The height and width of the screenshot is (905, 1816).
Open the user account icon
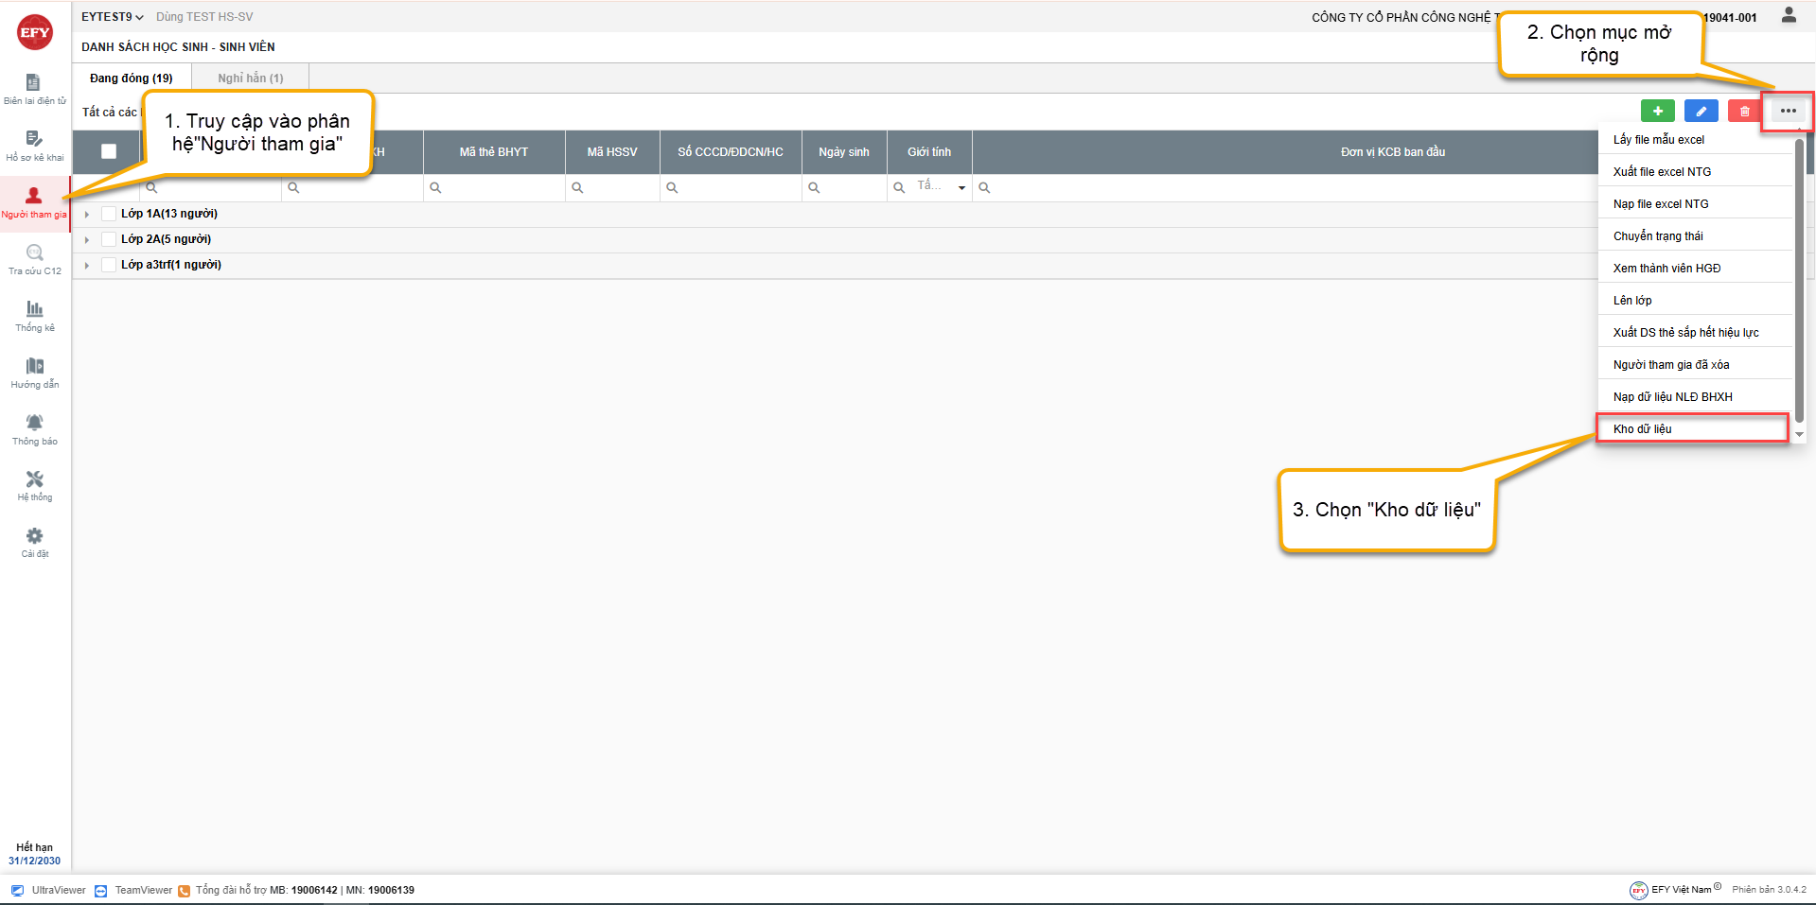point(1789,15)
